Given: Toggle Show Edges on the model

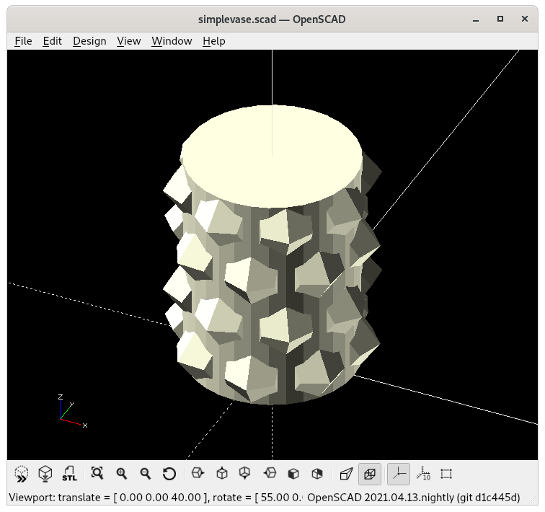Looking at the screenshot, I should pyautogui.click(x=446, y=474).
